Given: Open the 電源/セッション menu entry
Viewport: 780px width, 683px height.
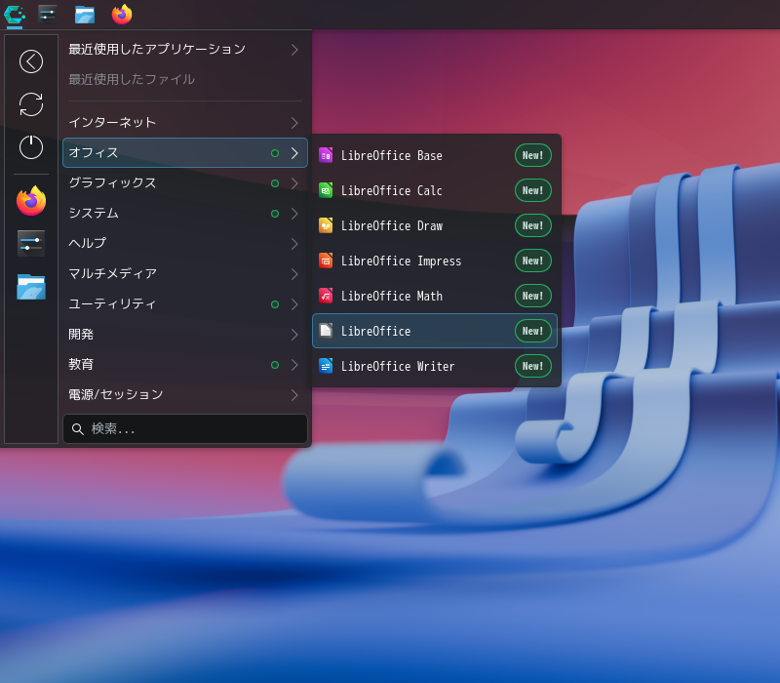Looking at the screenshot, I should click(185, 395).
